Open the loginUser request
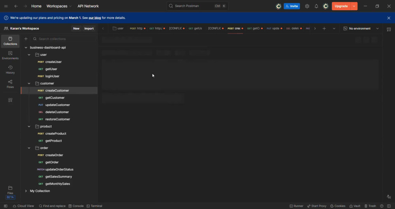The image size is (395, 209). pyautogui.click(x=52, y=76)
